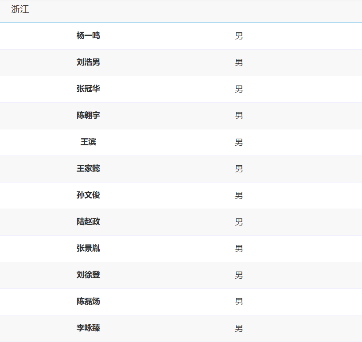The width and height of the screenshot is (362, 342).
Task: Select the 王滨 name entry
Action: (88, 142)
